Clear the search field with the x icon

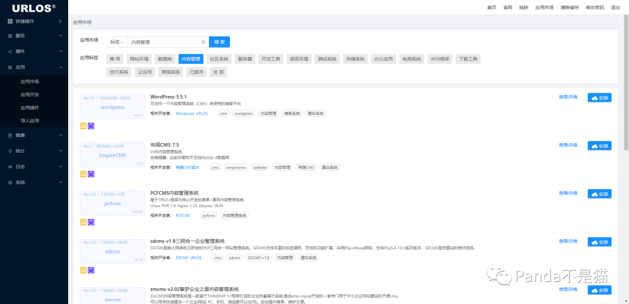(x=203, y=42)
